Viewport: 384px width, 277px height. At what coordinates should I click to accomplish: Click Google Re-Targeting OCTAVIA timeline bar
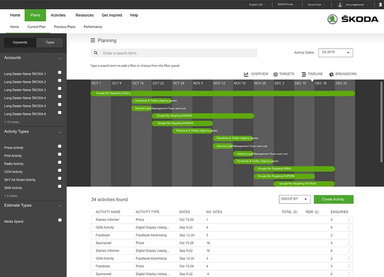[304, 183]
